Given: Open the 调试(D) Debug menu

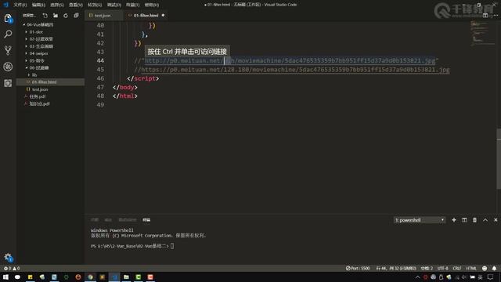Looking at the screenshot, I should [x=114, y=5].
